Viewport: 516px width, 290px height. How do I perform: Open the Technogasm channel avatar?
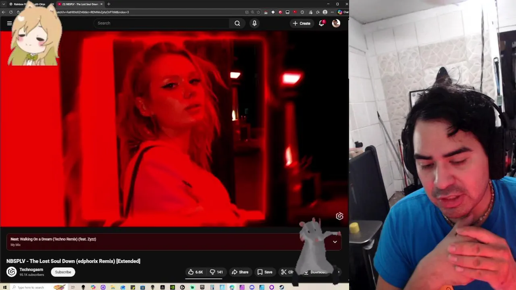pos(12,272)
